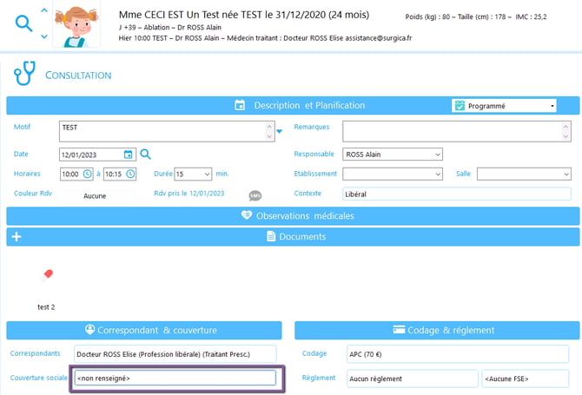
Task: Click the SMS bubble icon
Action: coord(255,195)
